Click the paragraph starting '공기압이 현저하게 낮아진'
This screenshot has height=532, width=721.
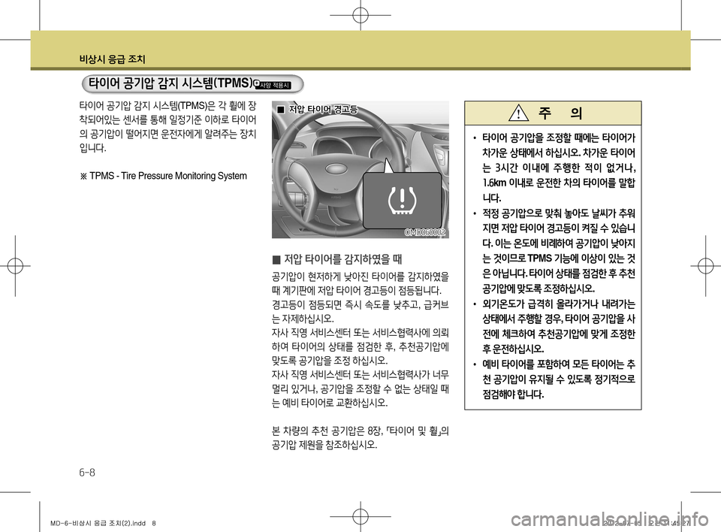click(x=360, y=283)
